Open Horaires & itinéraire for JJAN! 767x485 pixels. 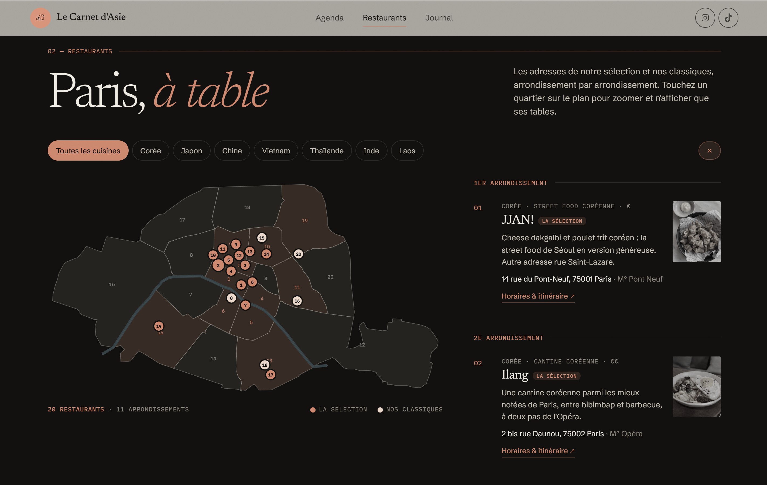coord(538,296)
